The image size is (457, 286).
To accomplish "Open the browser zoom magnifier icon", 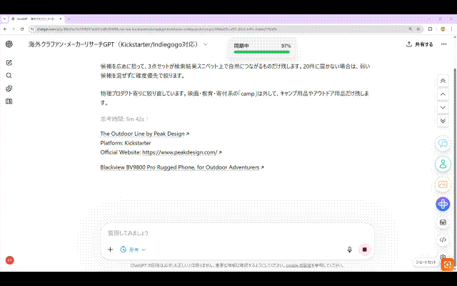I will pyautogui.click(x=411, y=29).
